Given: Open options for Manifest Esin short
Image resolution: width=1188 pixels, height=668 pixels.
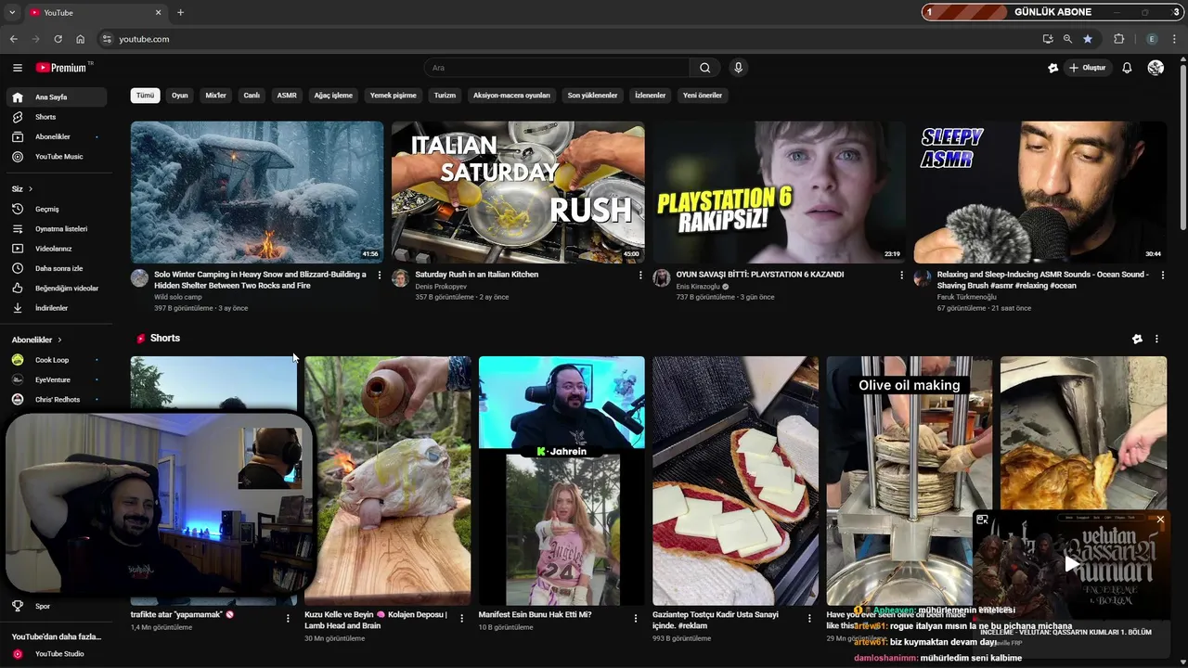Looking at the screenshot, I should (636, 618).
